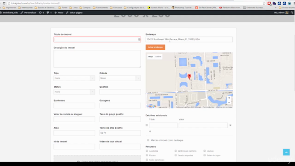Check the Quadra esportiva resource
This screenshot has height=166, width=295.
coord(176,155)
